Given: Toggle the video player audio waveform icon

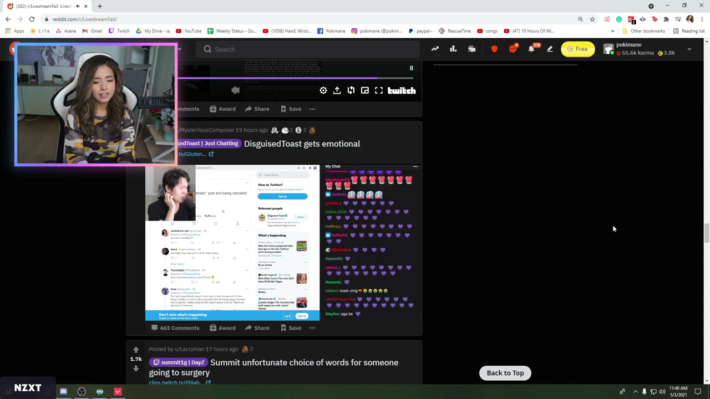Looking at the screenshot, I should coord(235,90).
